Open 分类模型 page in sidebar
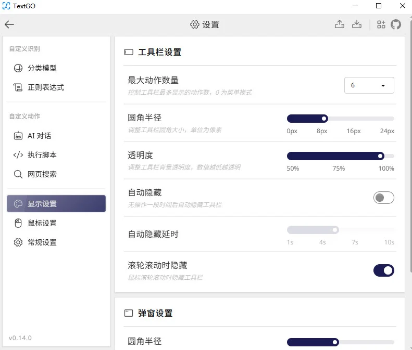Viewport: 412px width, 350px height. click(56, 68)
